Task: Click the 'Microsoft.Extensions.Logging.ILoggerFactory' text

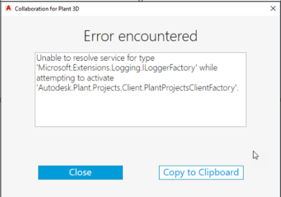Action: (117, 68)
